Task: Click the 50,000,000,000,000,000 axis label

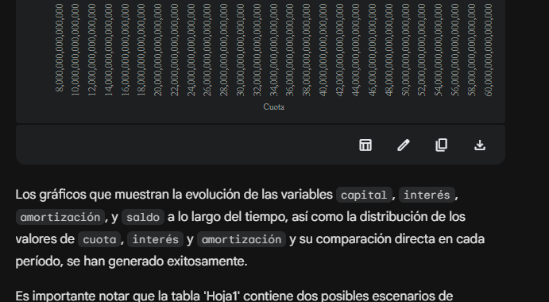Action: [x=406, y=50]
